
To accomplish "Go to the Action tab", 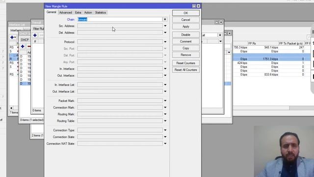I will (88, 12).
